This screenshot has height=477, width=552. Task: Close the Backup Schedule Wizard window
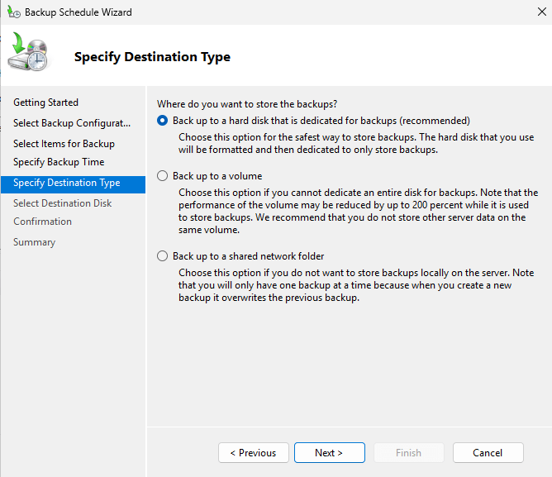point(540,12)
